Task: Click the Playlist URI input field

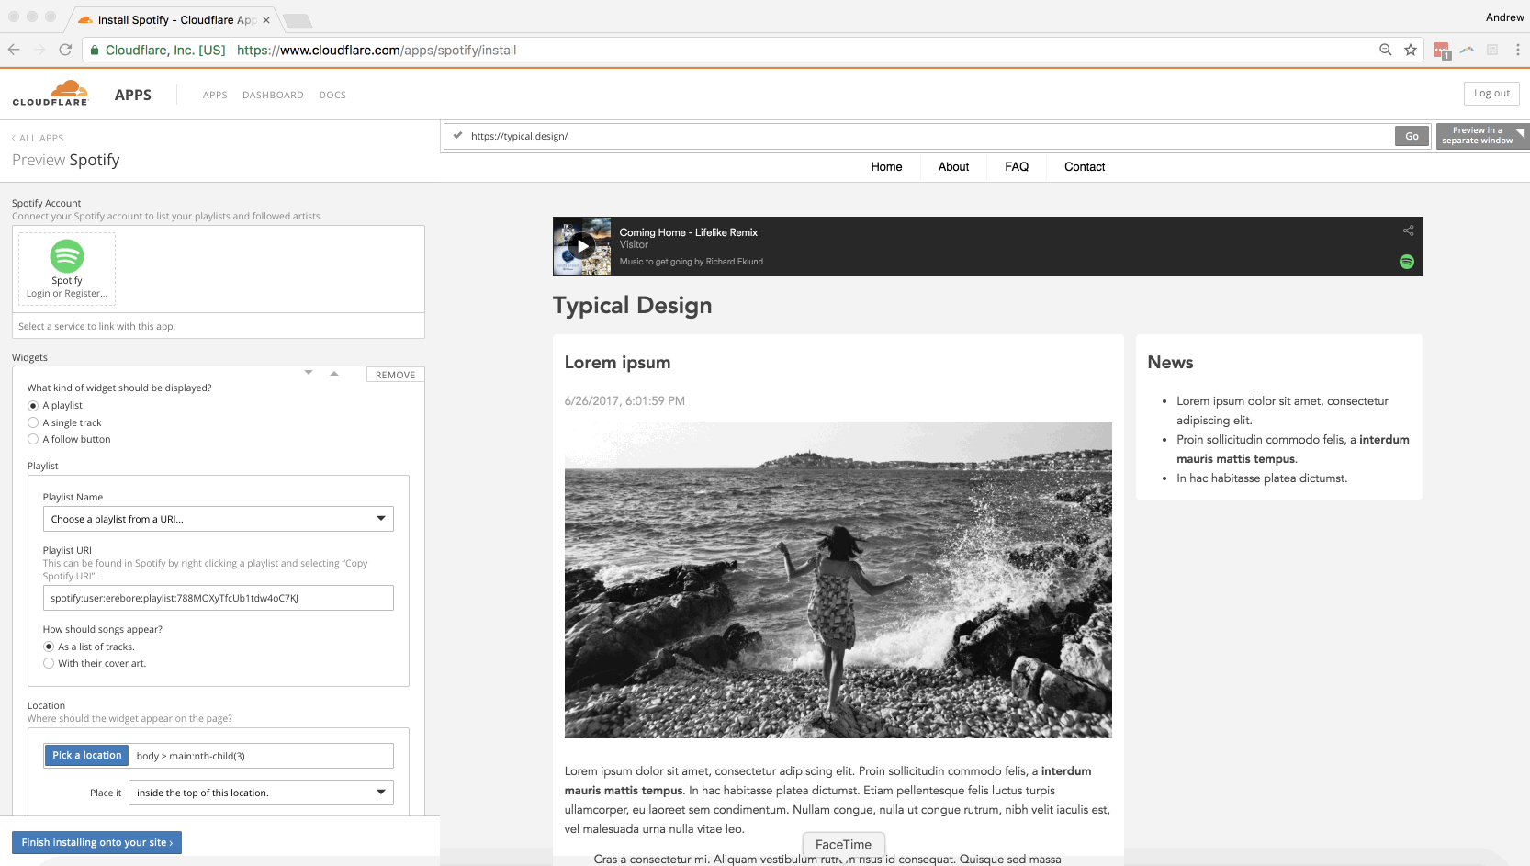Action: (x=219, y=598)
